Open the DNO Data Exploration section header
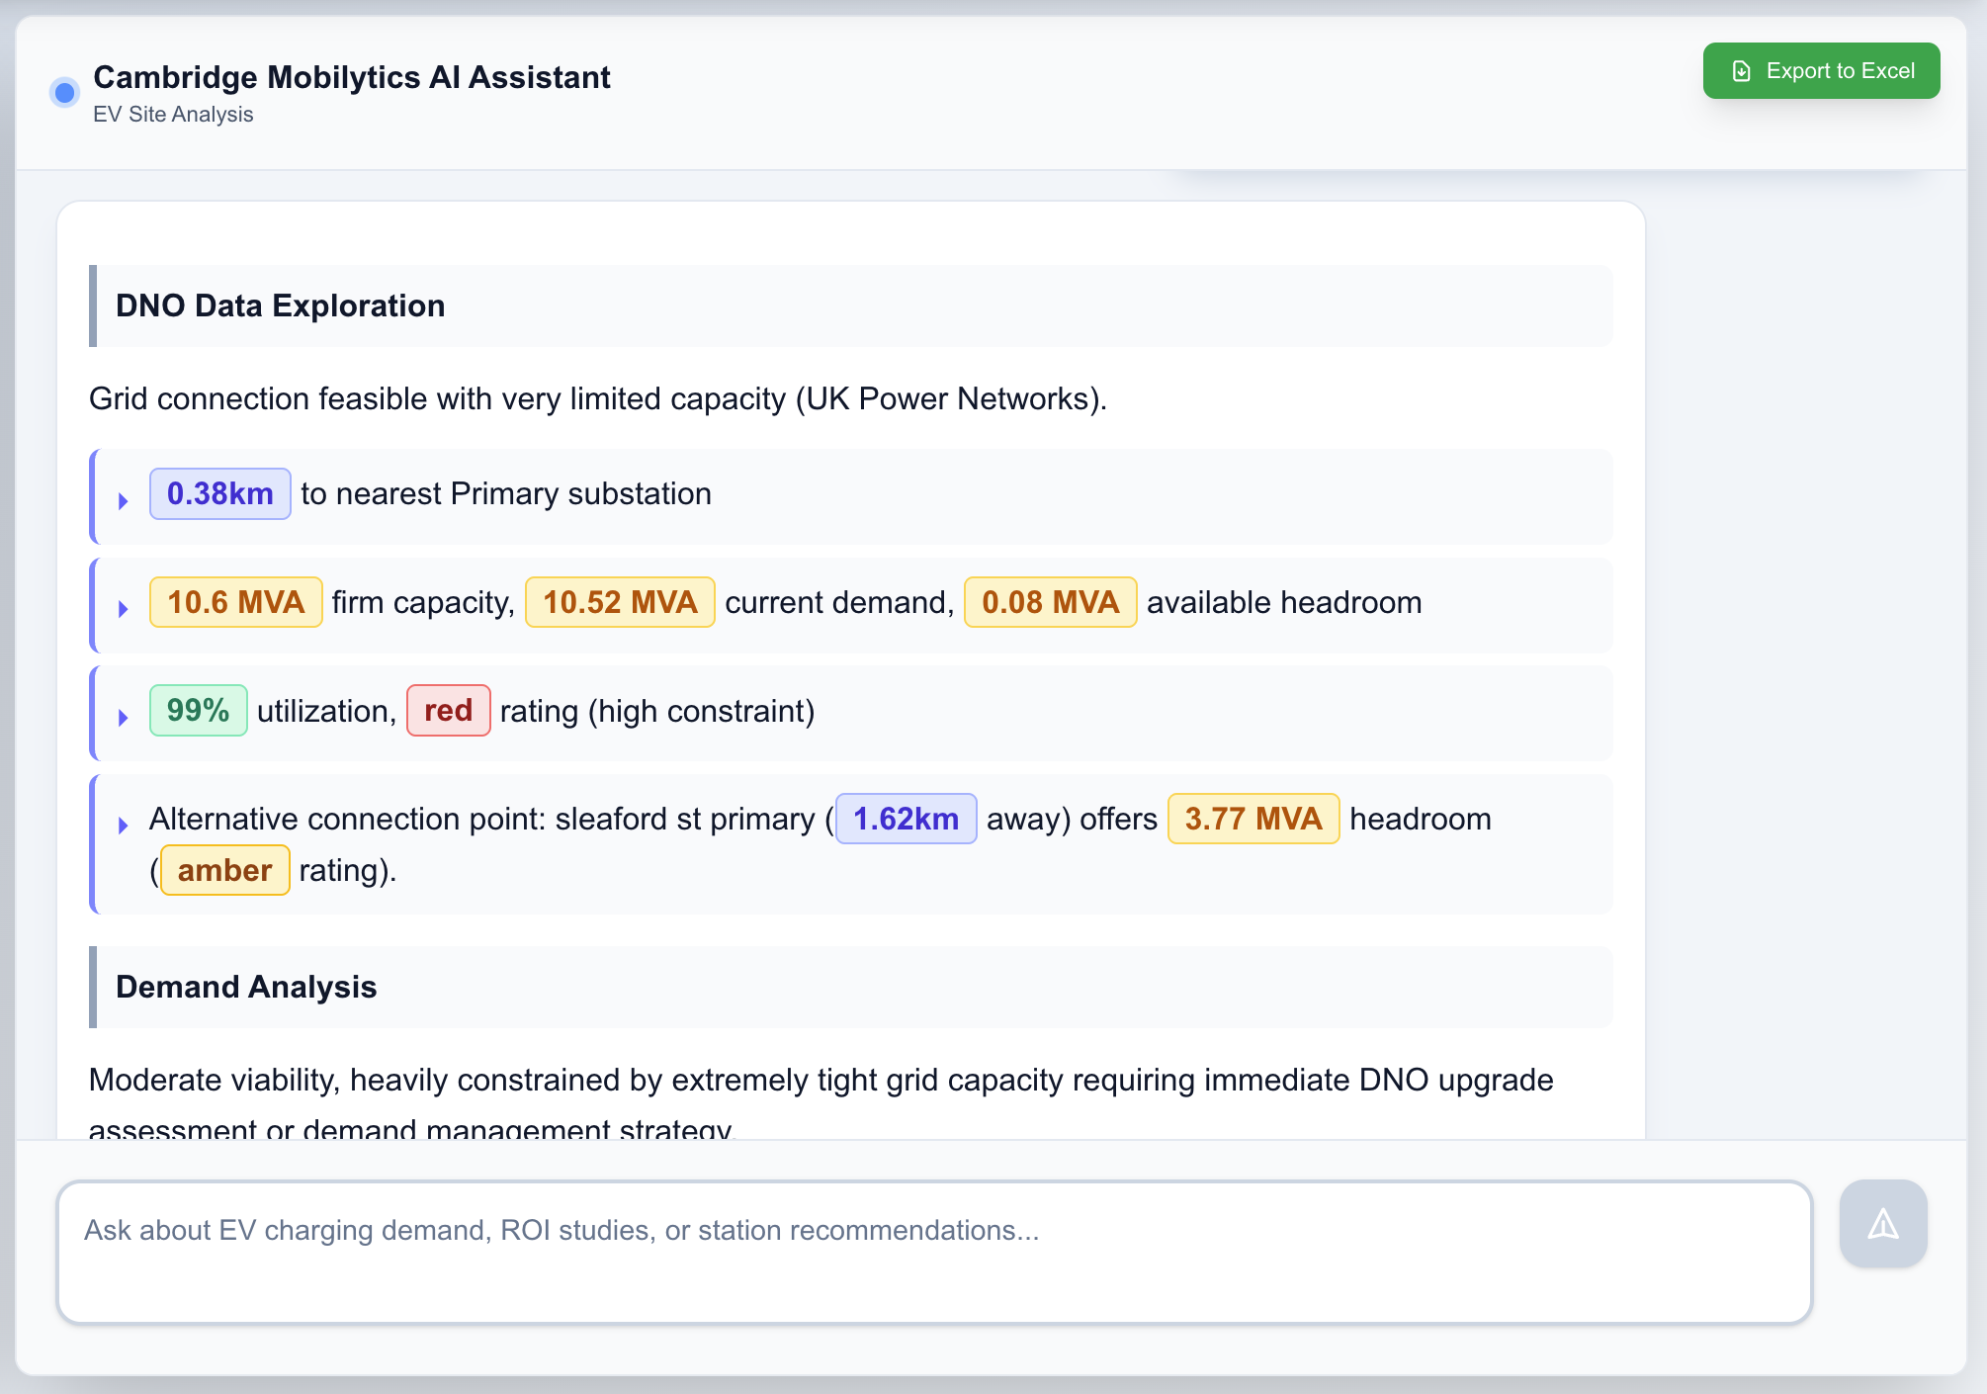Screen dimensions: 1987x1394 [x=280, y=305]
